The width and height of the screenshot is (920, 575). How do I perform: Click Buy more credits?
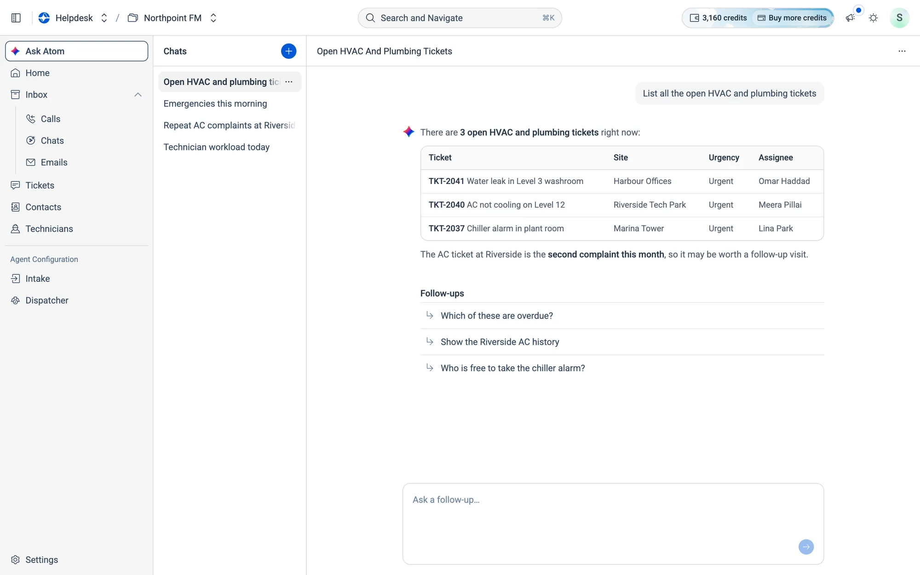(792, 18)
